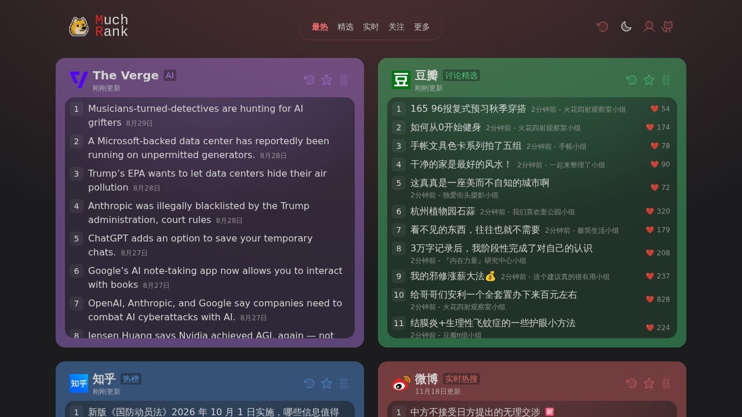Click the 微博 card drag handle
Viewport: 742px width, 417px height.
pos(666,383)
